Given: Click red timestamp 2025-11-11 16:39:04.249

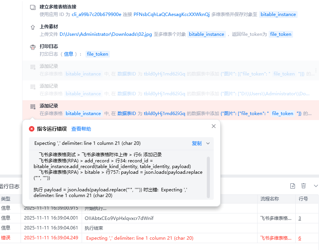Looking at the screenshot, I should 51,238.
